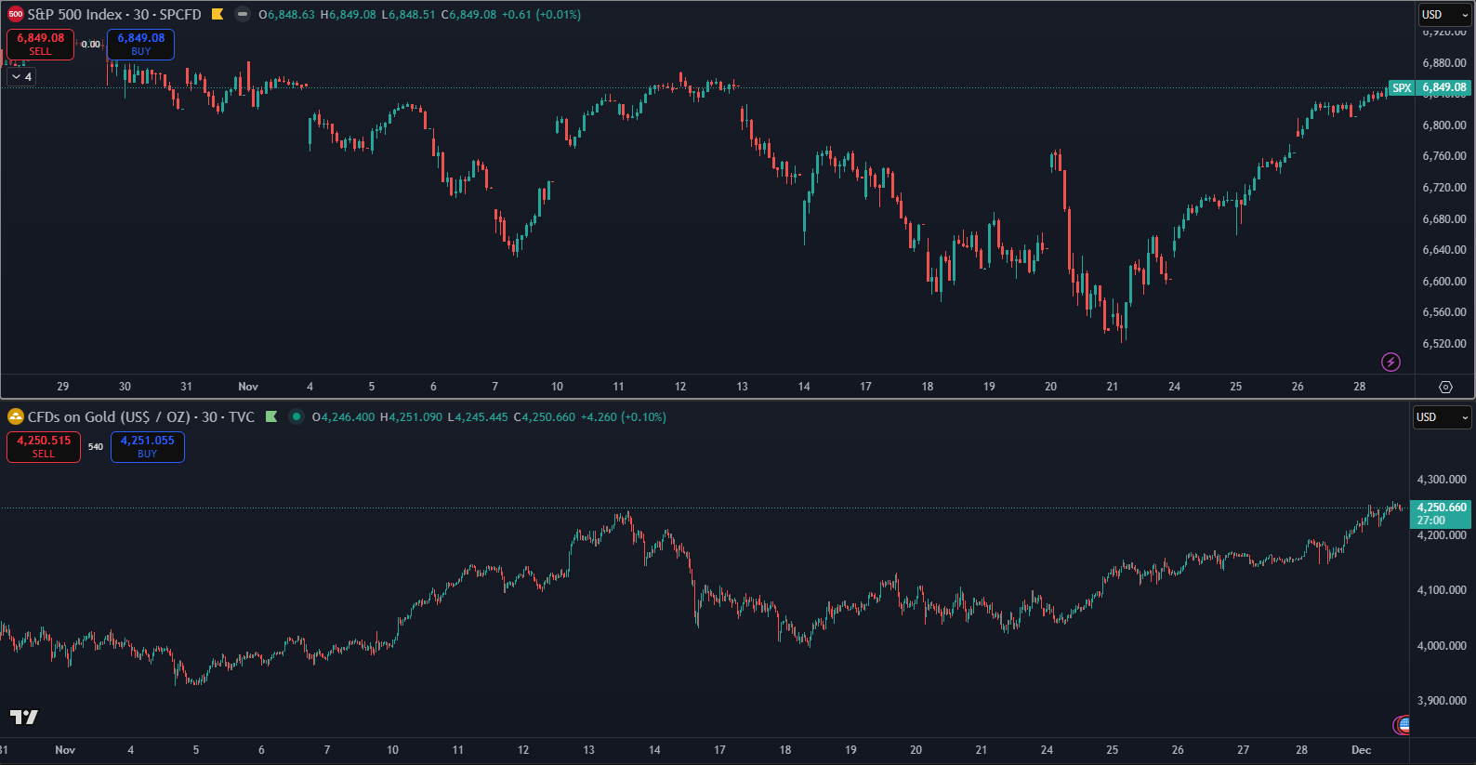This screenshot has height=765, width=1476.
Task: Open the USD currency dropdown on S&P chart
Action: (x=1443, y=15)
